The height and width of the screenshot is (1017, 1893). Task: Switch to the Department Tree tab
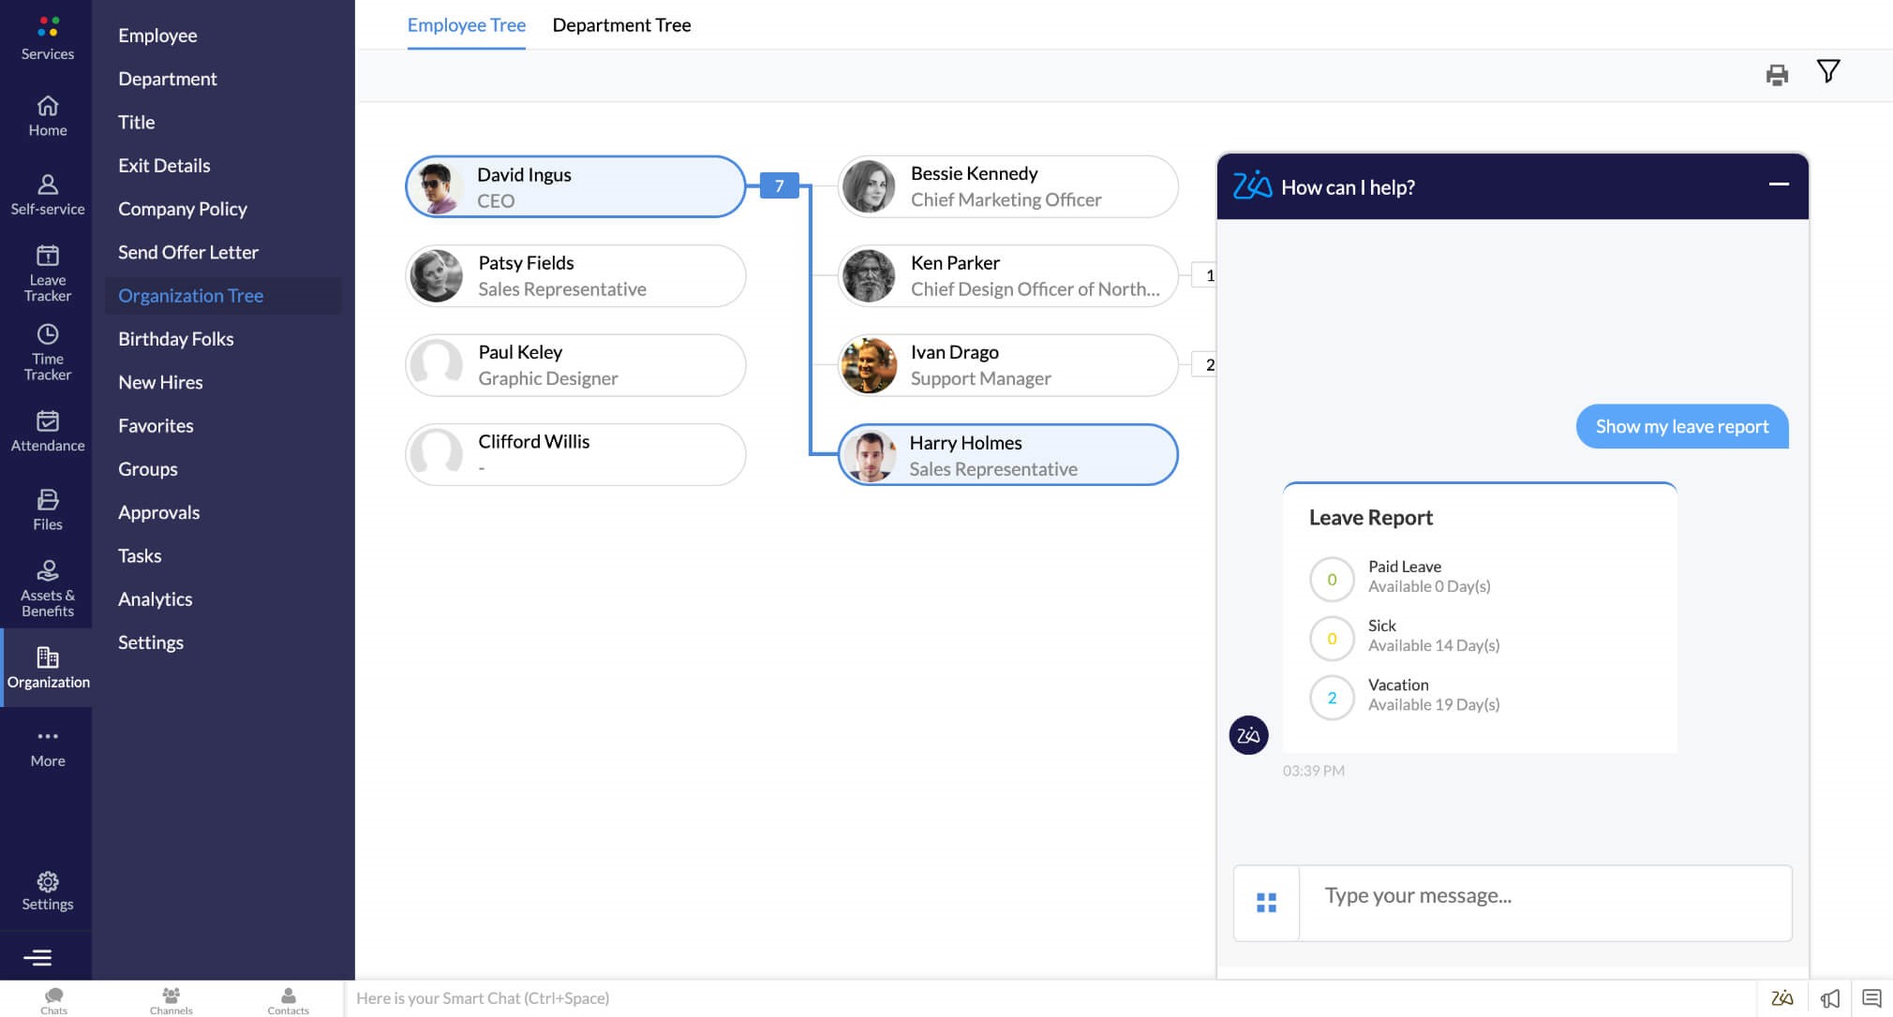click(621, 25)
